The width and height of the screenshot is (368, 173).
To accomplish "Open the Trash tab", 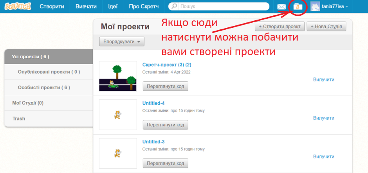I will click(49, 119).
